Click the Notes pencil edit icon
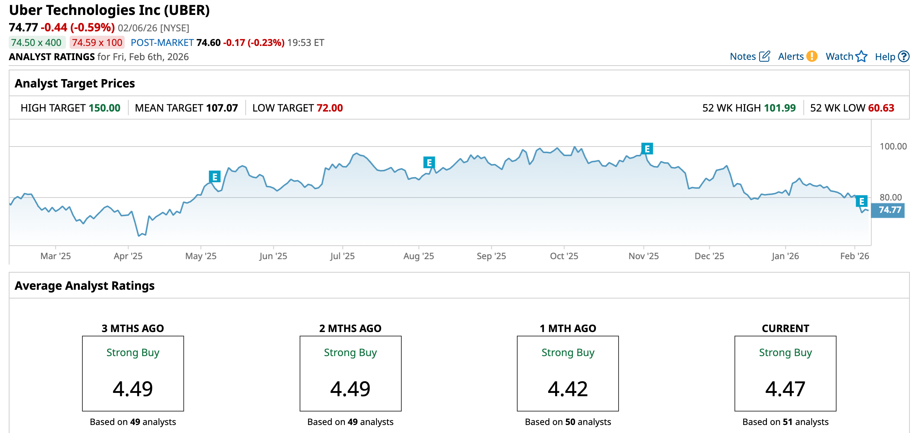 [764, 56]
